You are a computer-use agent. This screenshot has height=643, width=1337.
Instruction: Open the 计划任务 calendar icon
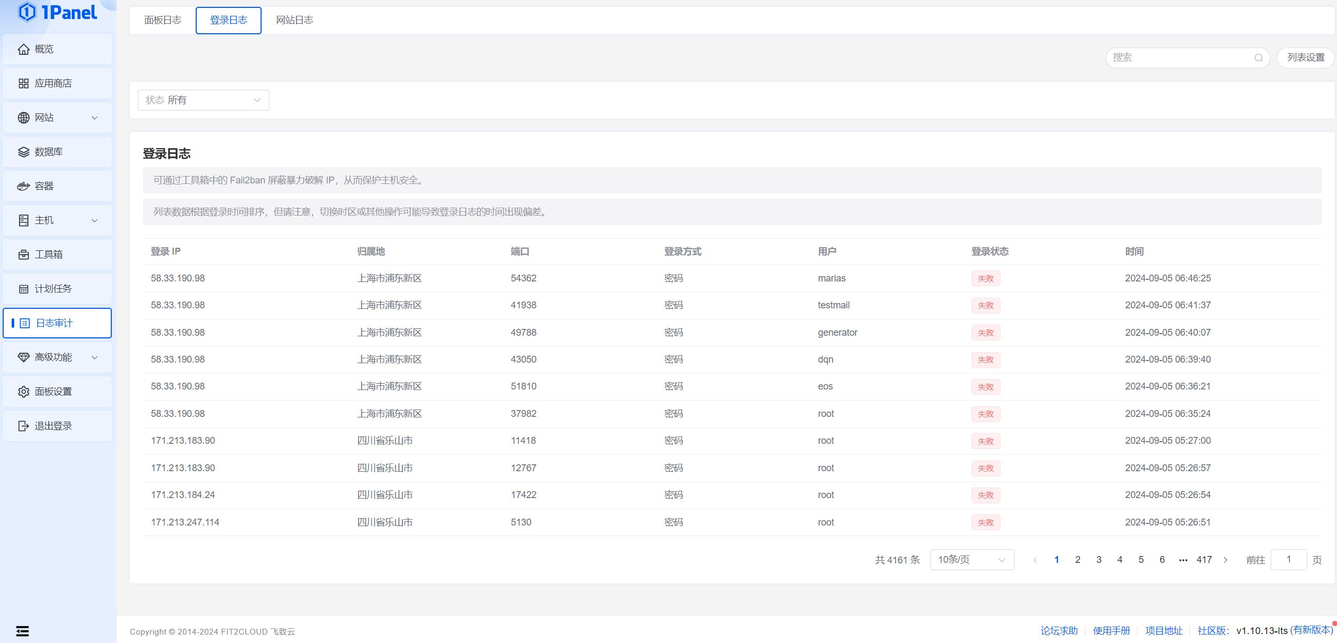(23, 289)
